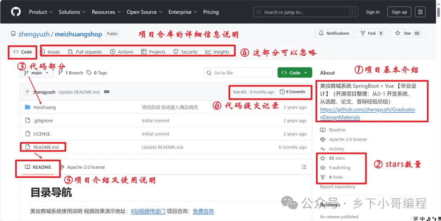Viewport: 441px width, 221px height.
Task: Open the Insights tab
Action: [x=217, y=52]
